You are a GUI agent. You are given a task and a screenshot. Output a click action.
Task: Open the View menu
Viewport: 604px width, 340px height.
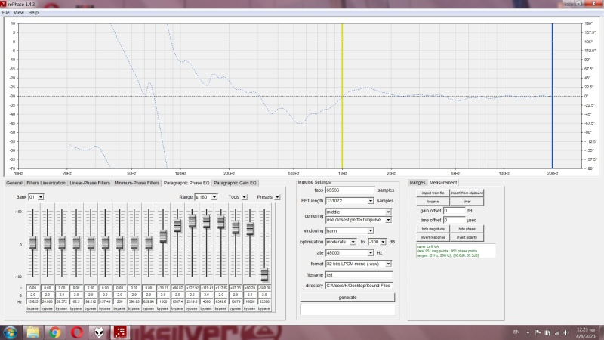[19, 13]
